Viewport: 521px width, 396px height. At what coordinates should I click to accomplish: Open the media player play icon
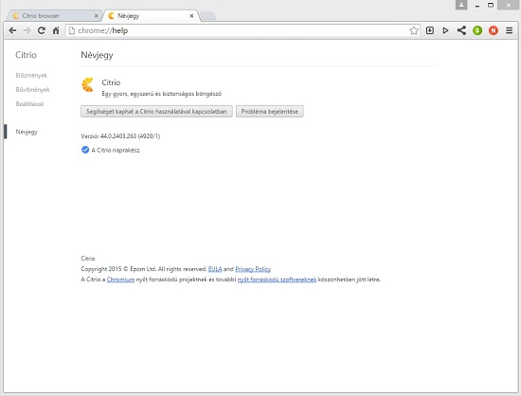point(445,30)
